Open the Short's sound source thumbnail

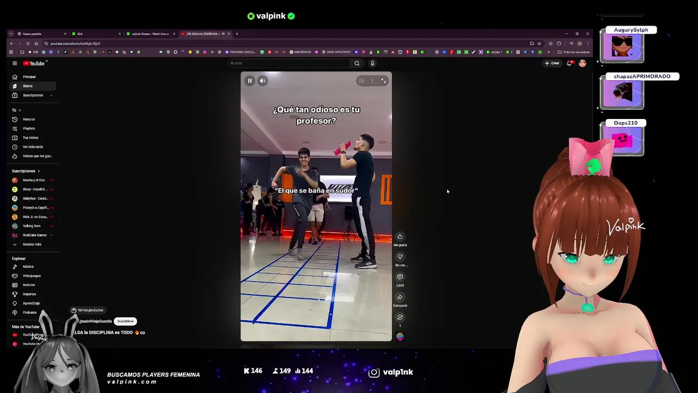click(400, 336)
